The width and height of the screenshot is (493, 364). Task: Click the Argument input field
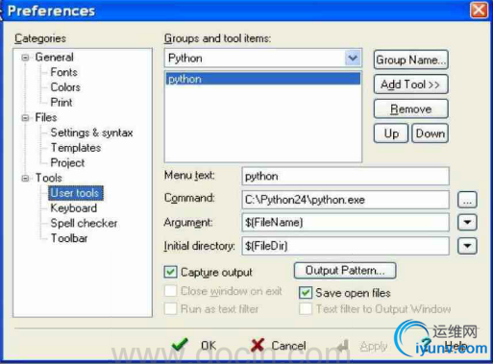[x=346, y=222]
